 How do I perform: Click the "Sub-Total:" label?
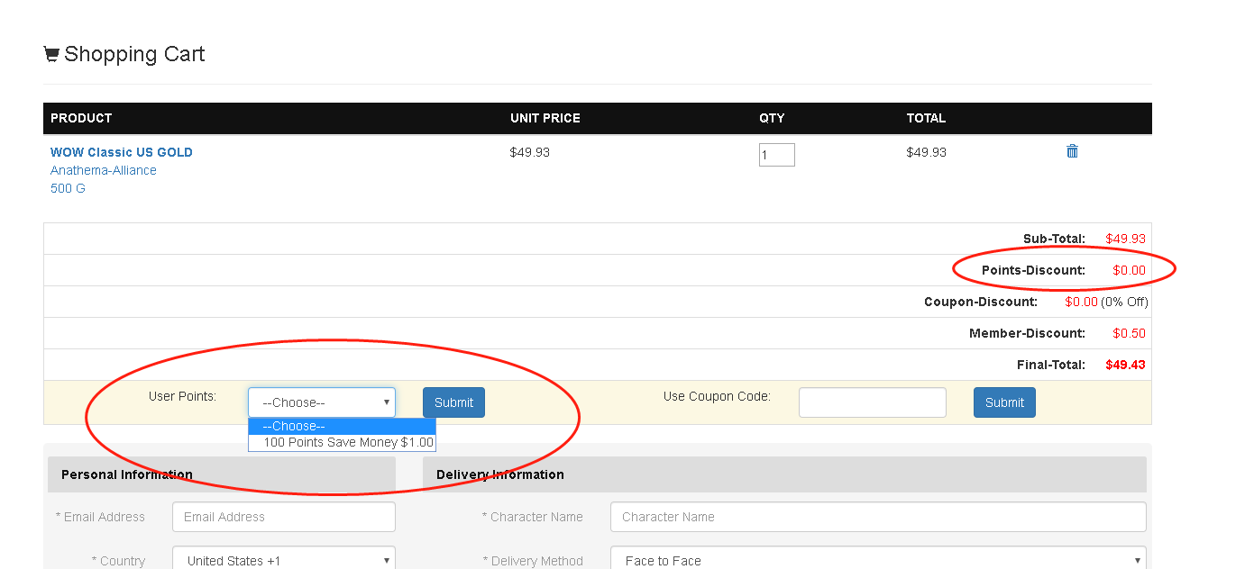coord(1054,239)
